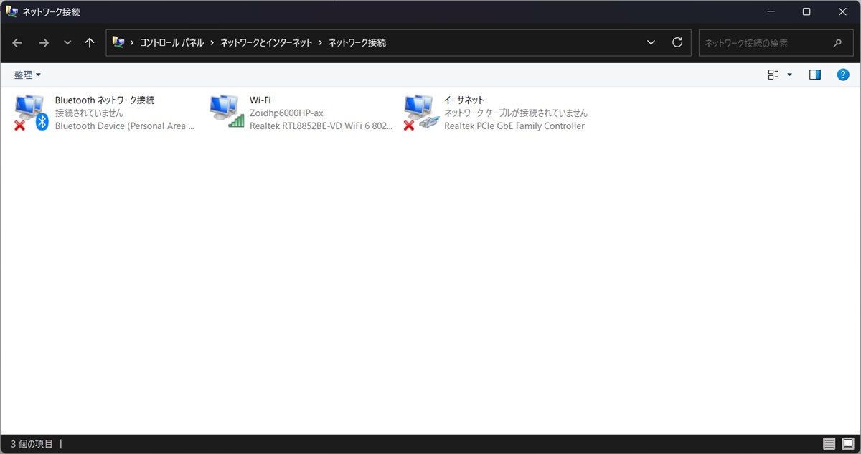The height and width of the screenshot is (454, 861).
Task: Open help with the blue question mark
Action: pos(843,75)
